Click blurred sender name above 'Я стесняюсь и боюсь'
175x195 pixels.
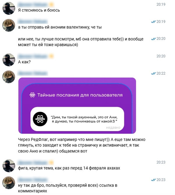point(33,5)
